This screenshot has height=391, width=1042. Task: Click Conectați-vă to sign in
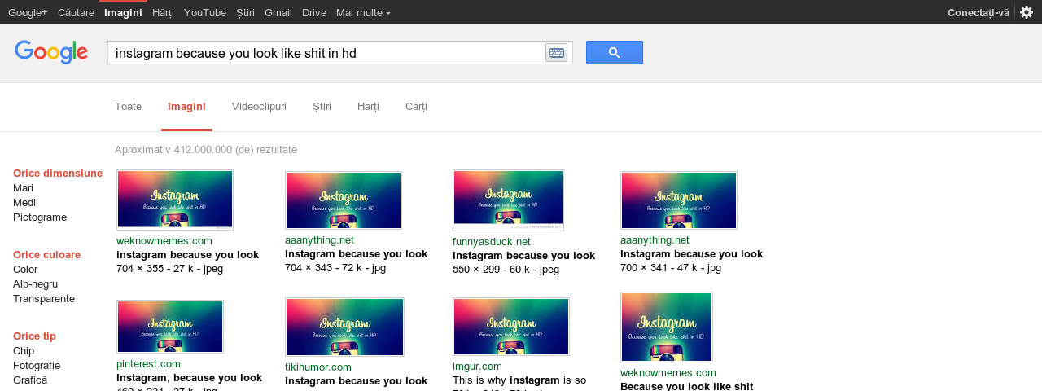979,12
